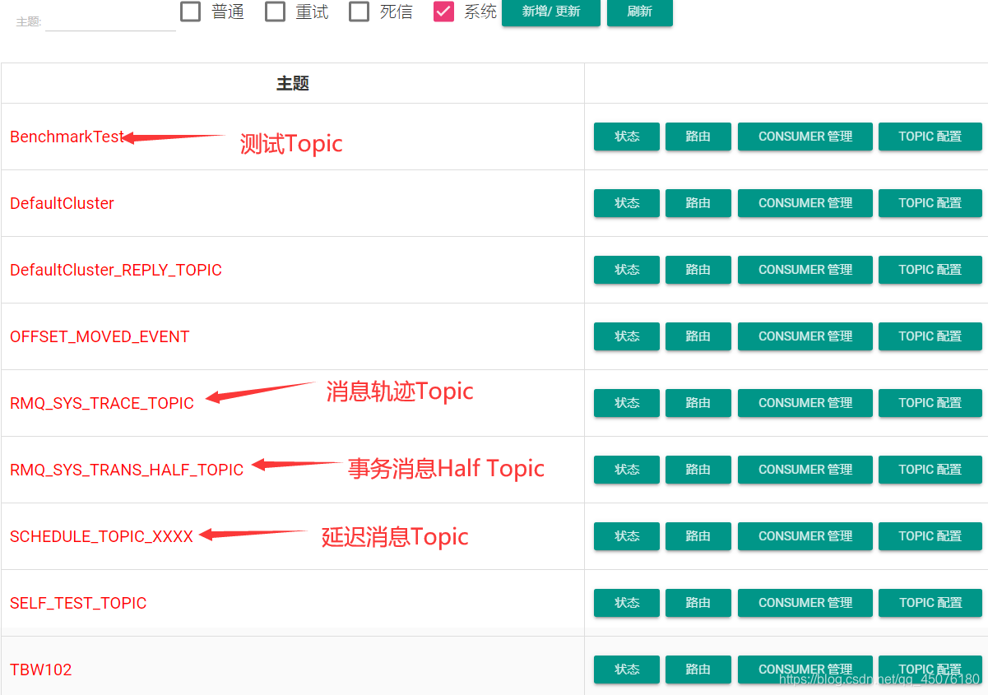Open CONSUMER 管理 for RMQ_SYS_TRANS_HALF_TOPIC

point(805,470)
